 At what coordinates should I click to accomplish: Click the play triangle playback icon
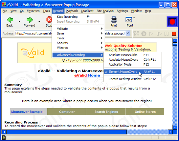[151, 34]
